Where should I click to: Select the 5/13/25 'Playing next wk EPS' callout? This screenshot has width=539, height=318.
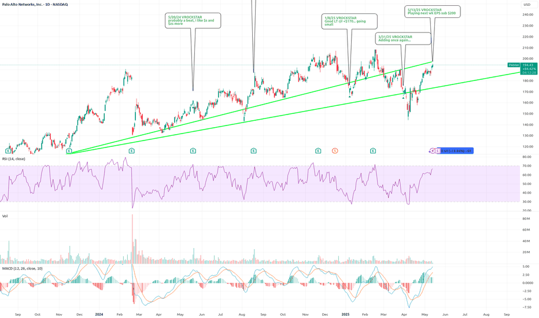pos(433,12)
